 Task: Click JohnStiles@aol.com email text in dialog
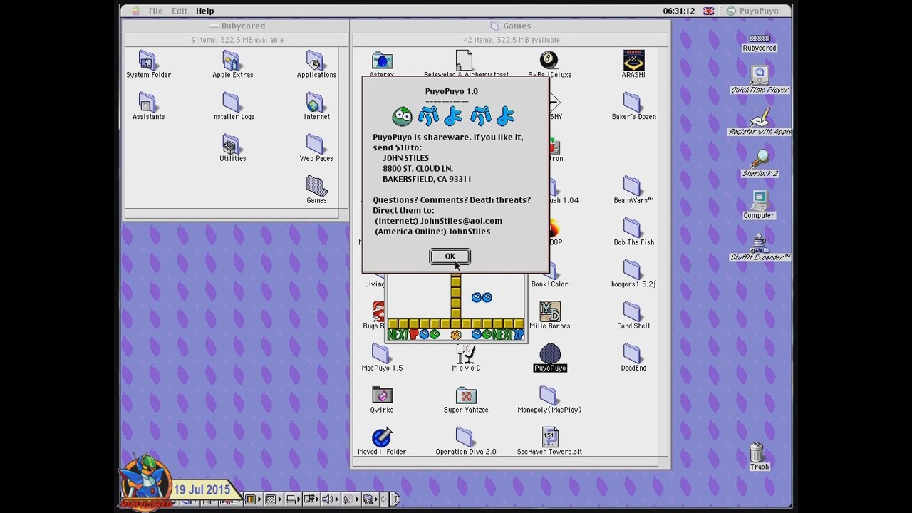(461, 221)
